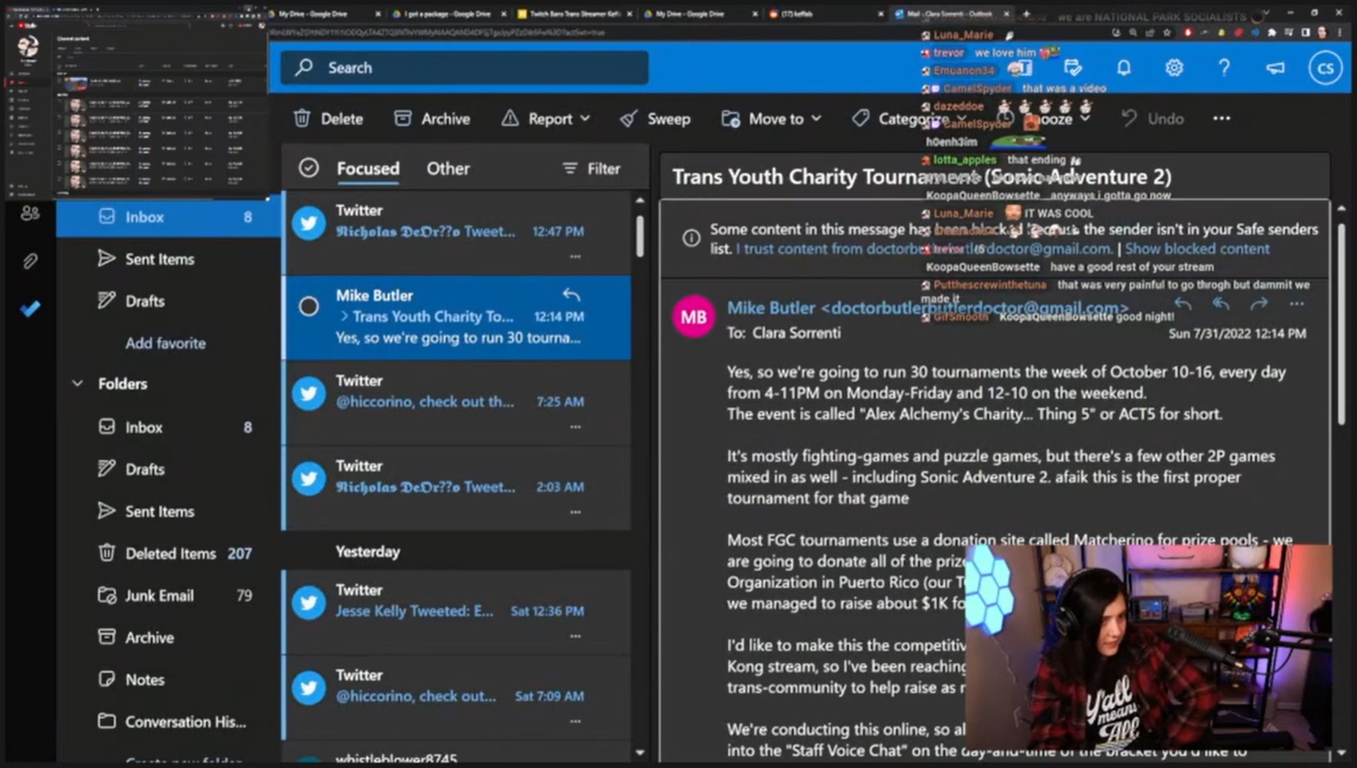The image size is (1357, 768).
Task: Click Reply arrow in message header
Action: [1183, 304]
